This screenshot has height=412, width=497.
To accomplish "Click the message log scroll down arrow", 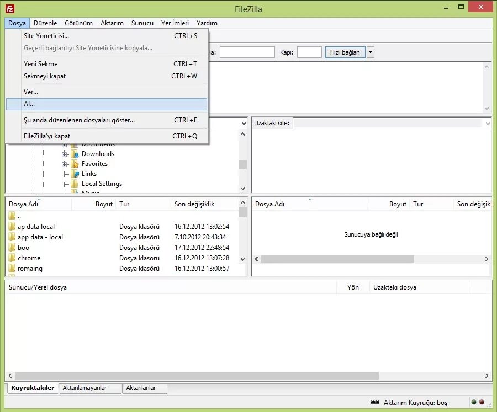I will click(487, 109).
